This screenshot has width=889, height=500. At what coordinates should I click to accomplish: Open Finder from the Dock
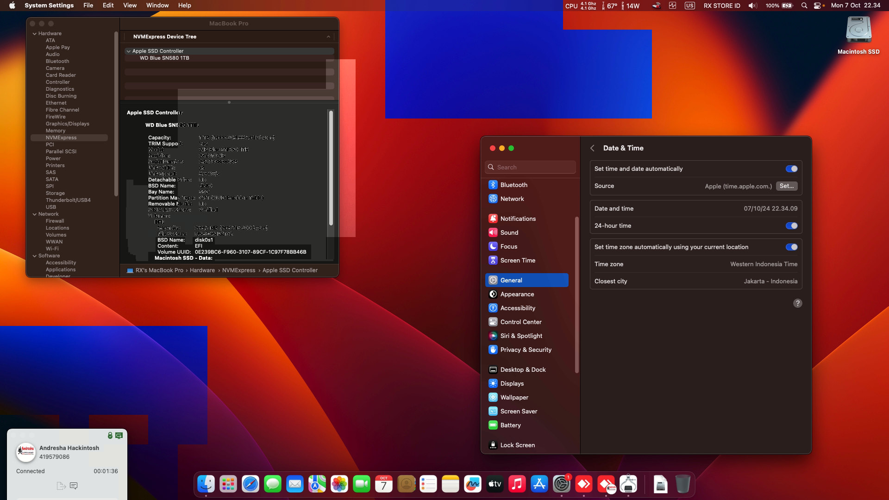[206, 484]
